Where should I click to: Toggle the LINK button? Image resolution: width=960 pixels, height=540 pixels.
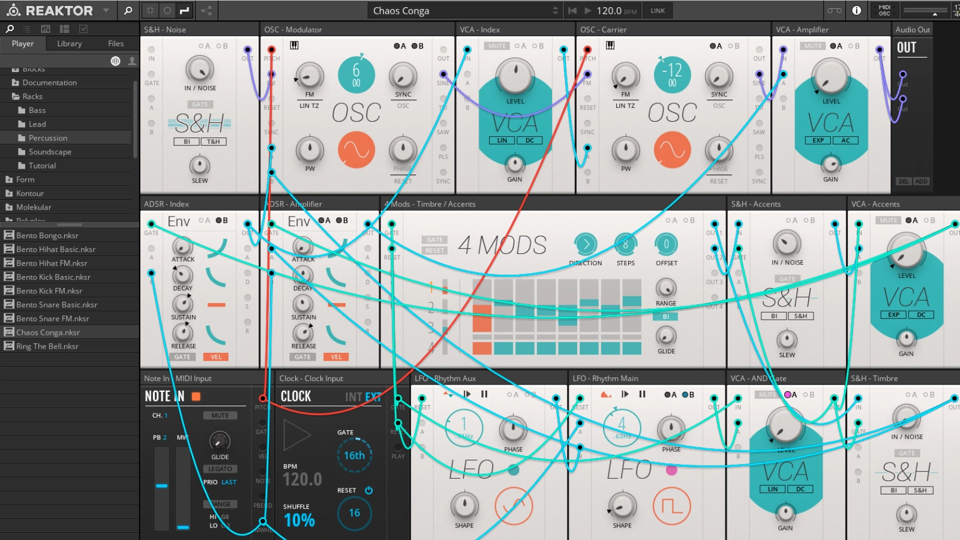click(x=658, y=10)
